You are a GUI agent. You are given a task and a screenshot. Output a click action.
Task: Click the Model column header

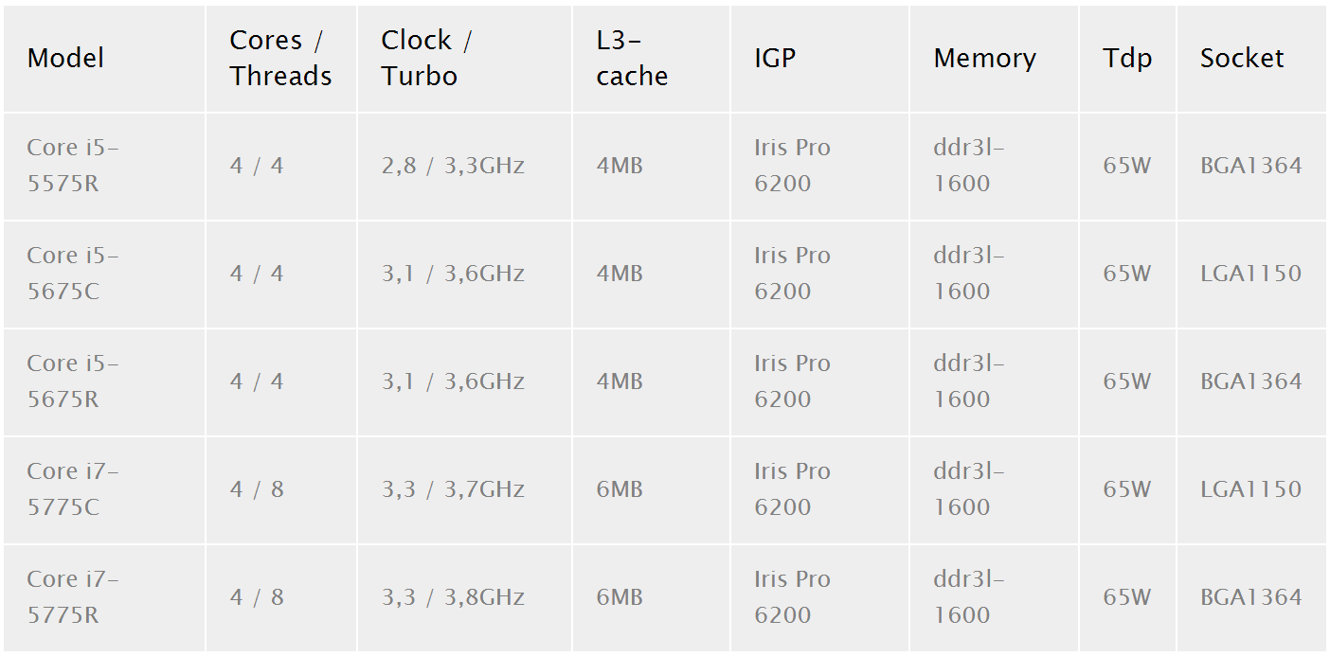point(65,58)
